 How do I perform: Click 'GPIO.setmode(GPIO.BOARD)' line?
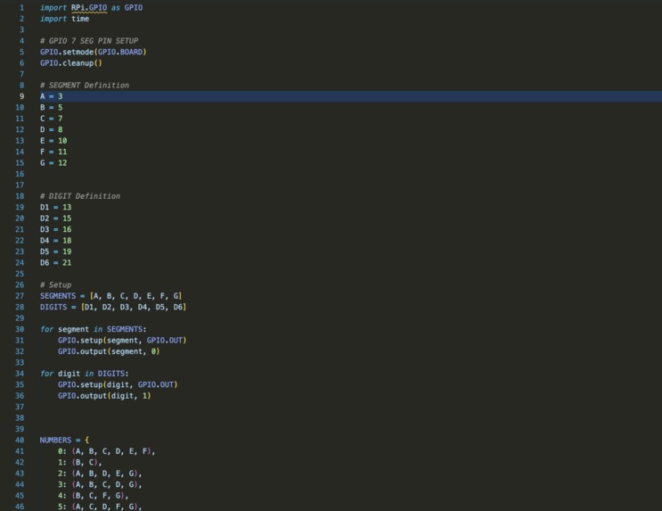(x=94, y=52)
